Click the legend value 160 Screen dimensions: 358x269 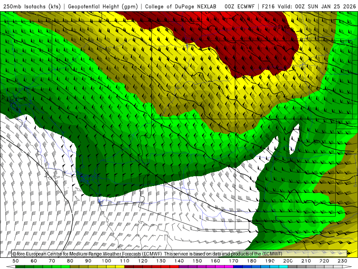(x=215, y=261)
